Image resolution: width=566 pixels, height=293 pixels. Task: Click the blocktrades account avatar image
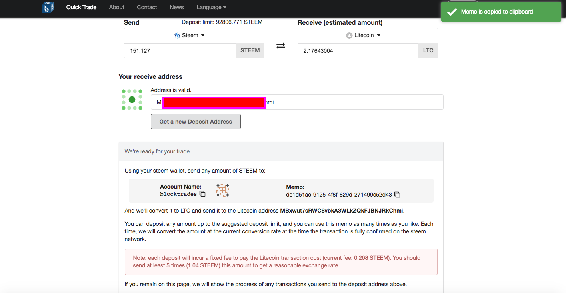[223, 190]
